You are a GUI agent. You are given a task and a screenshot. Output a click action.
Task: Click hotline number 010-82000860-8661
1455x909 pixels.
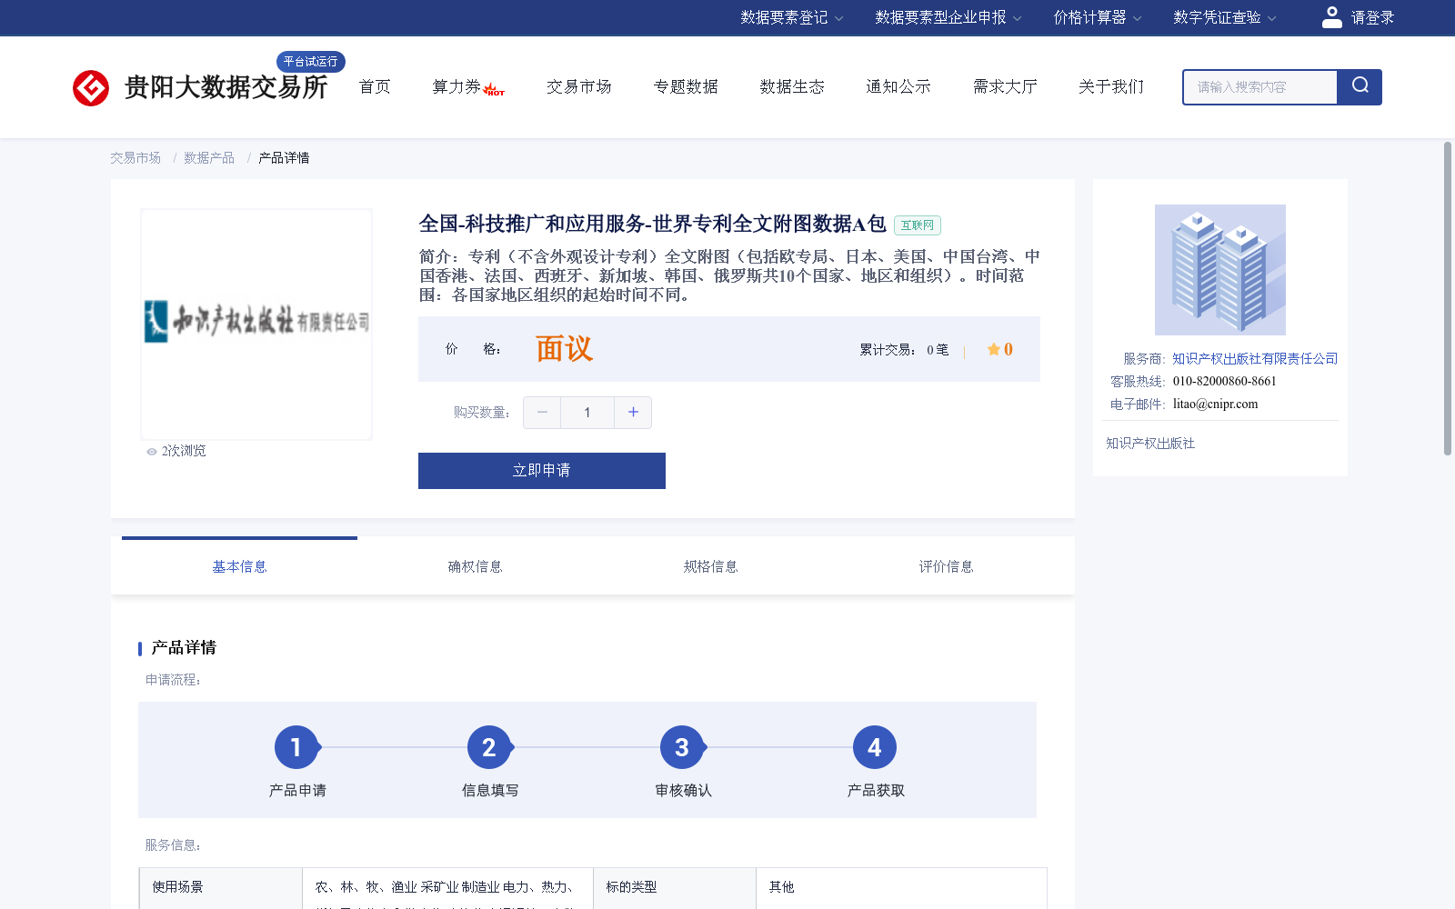point(1224,382)
